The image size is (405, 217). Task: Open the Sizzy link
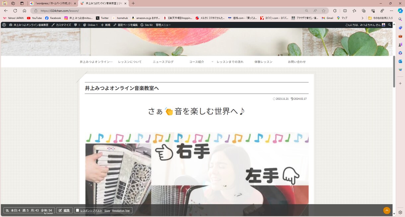107,211
